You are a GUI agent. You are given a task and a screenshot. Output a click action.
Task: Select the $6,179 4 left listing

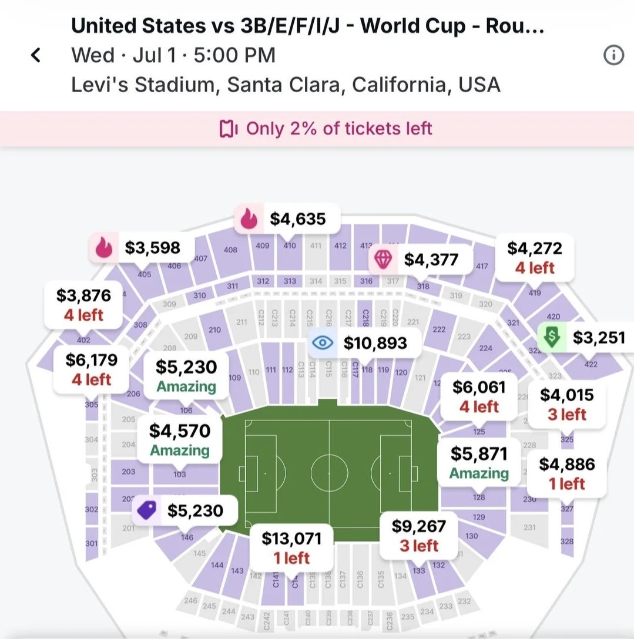point(91,369)
